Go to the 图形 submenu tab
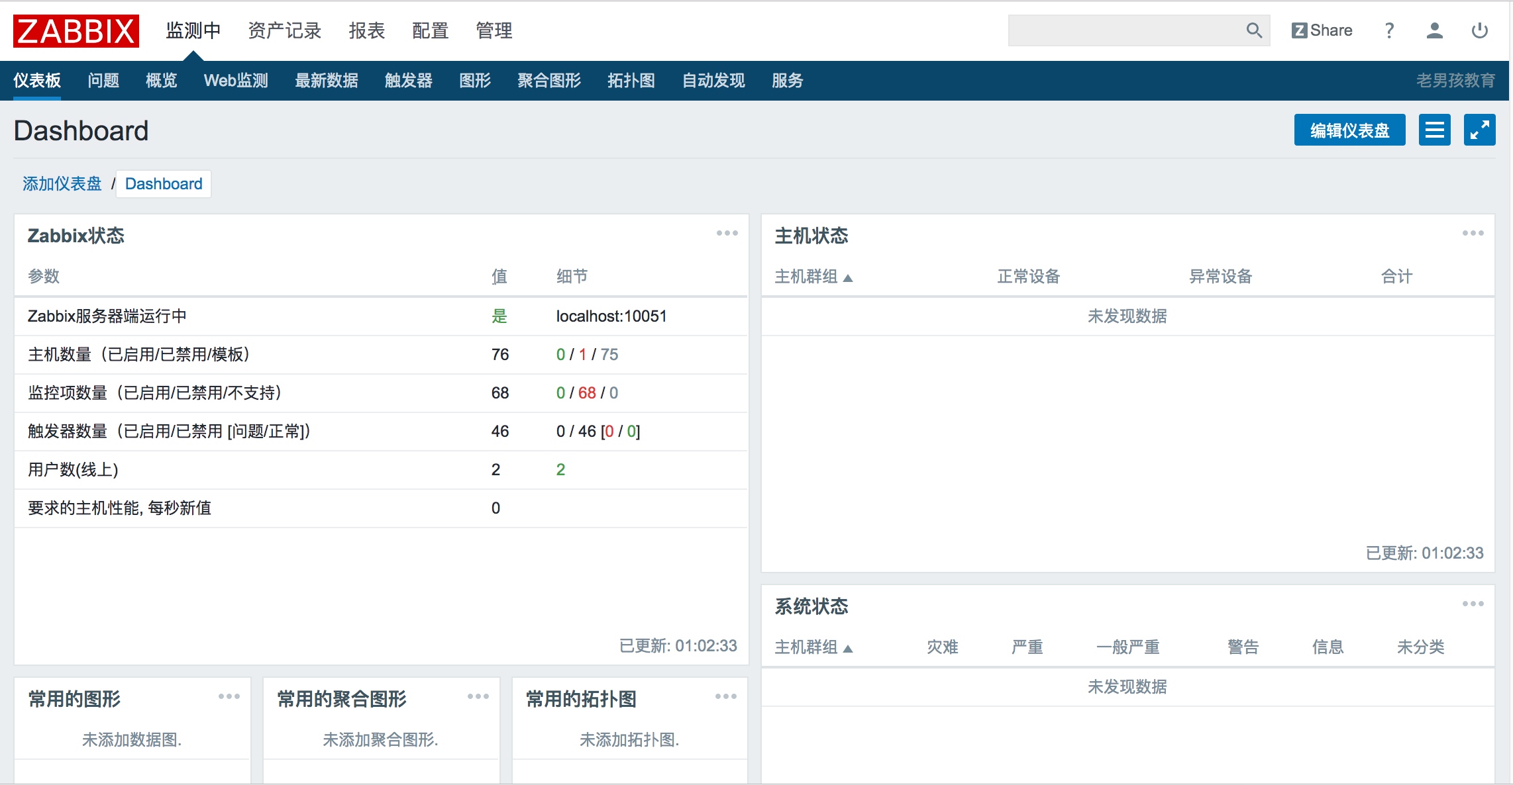The height and width of the screenshot is (785, 1513). (x=475, y=81)
